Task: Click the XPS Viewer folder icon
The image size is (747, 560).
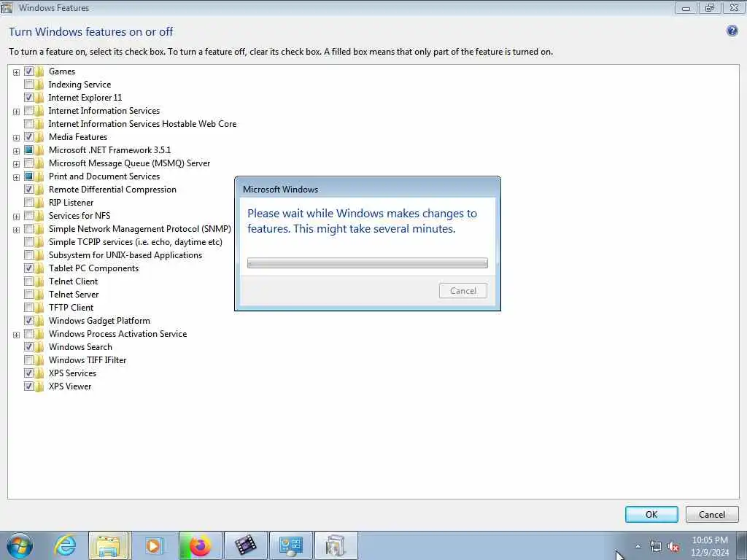Action: click(39, 386)
